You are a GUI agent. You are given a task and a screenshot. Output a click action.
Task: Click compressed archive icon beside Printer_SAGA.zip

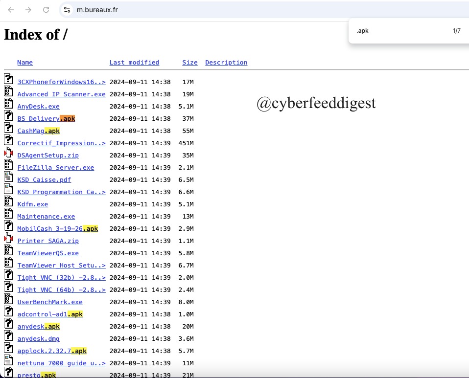(8, 238)
